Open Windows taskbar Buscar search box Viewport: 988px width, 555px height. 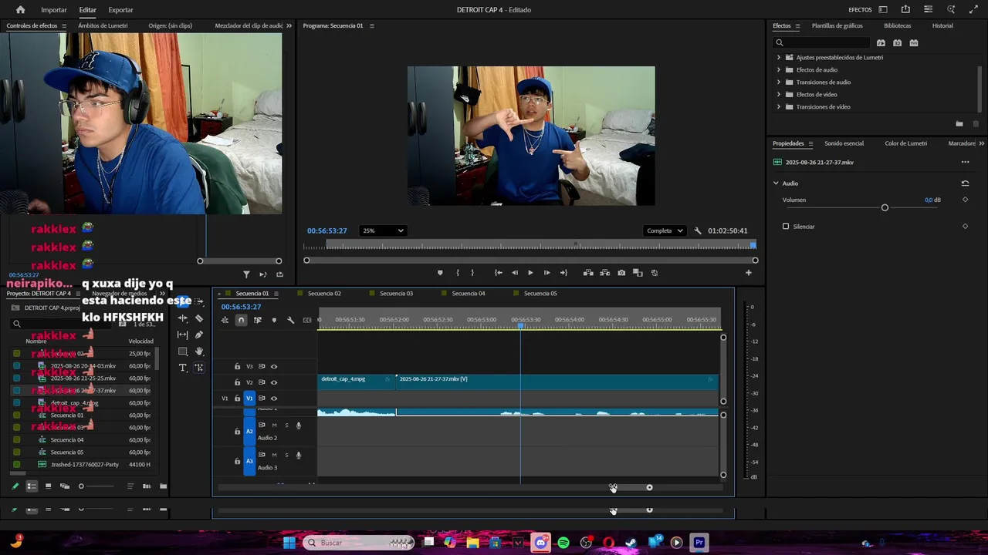point(358,543)
